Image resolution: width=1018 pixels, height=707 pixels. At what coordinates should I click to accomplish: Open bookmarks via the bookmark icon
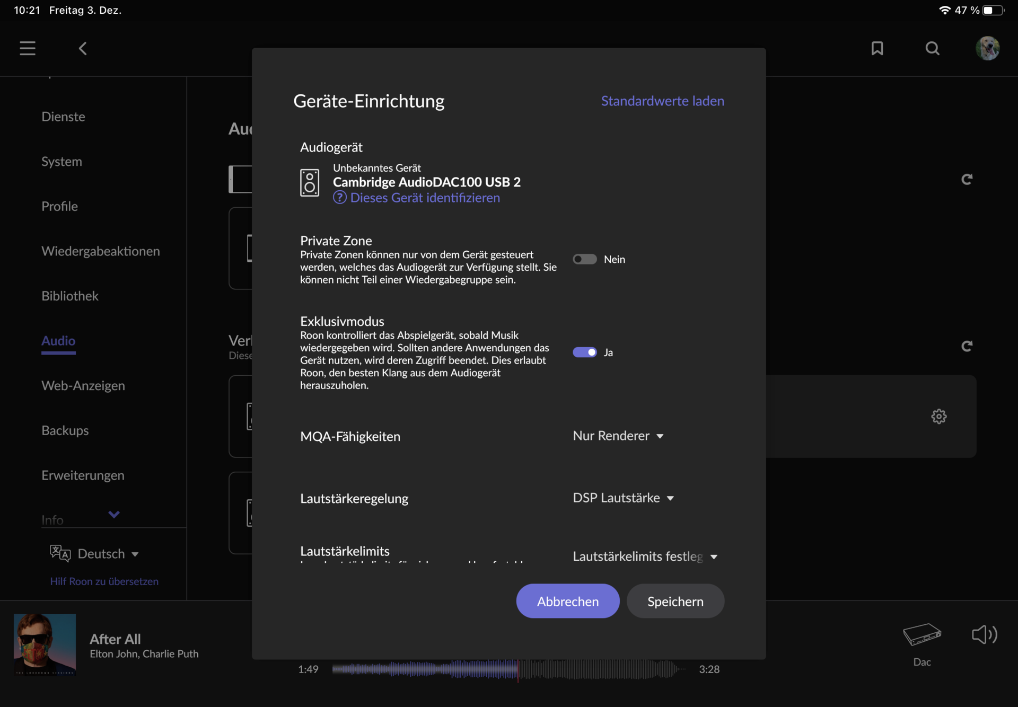coord(877,48)
